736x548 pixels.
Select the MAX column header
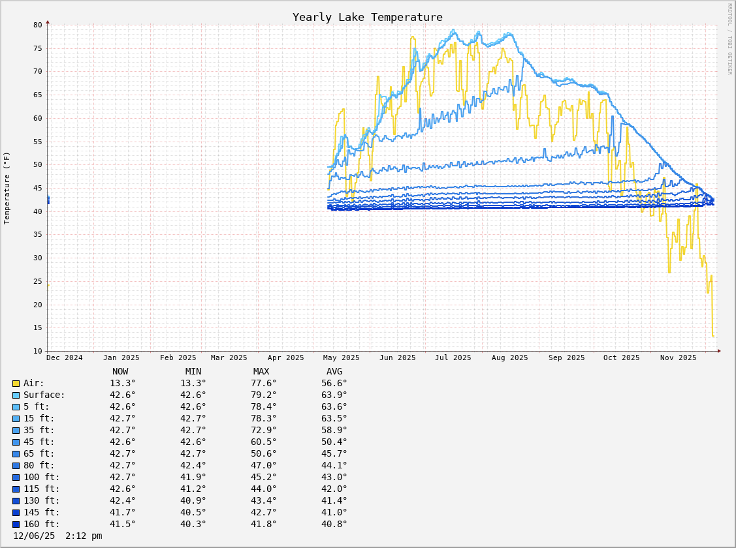coord(261,372)
